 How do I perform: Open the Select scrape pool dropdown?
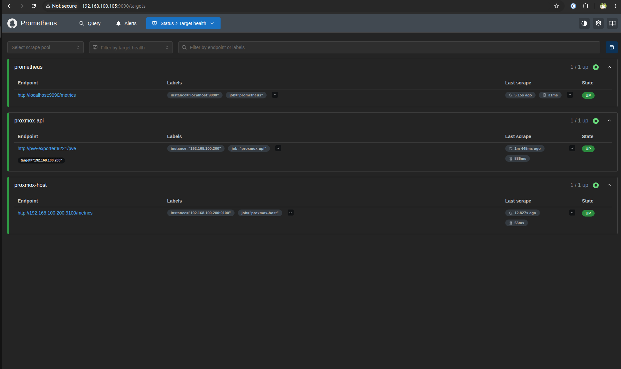[x=45, y=47]
